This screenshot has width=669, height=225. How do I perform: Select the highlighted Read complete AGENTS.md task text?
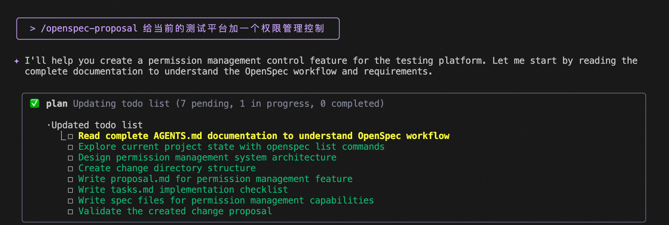tap(263, 136)
